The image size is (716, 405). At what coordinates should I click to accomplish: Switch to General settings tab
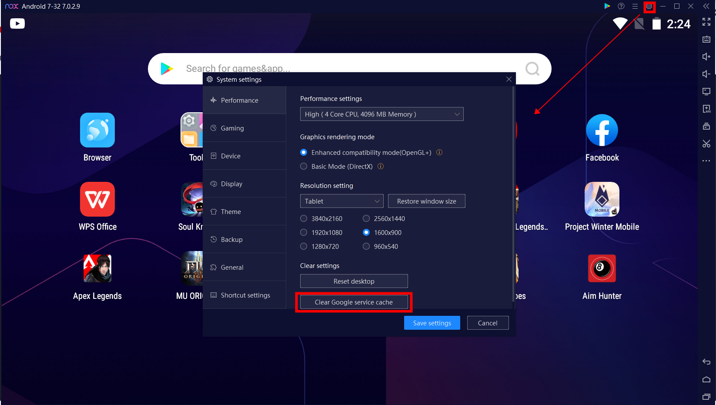click(244, 267)
